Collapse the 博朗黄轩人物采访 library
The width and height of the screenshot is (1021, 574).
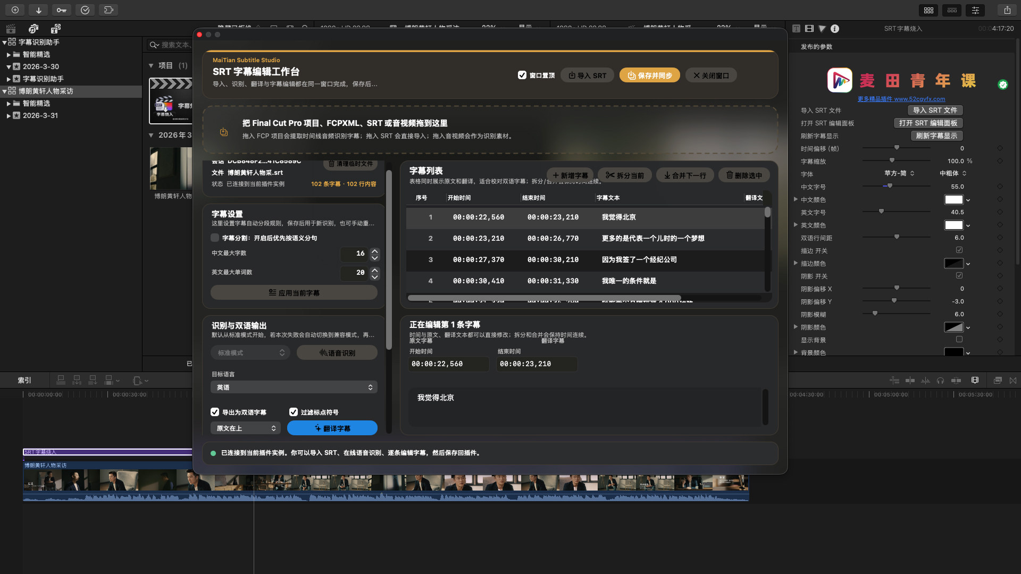(5, 91)
